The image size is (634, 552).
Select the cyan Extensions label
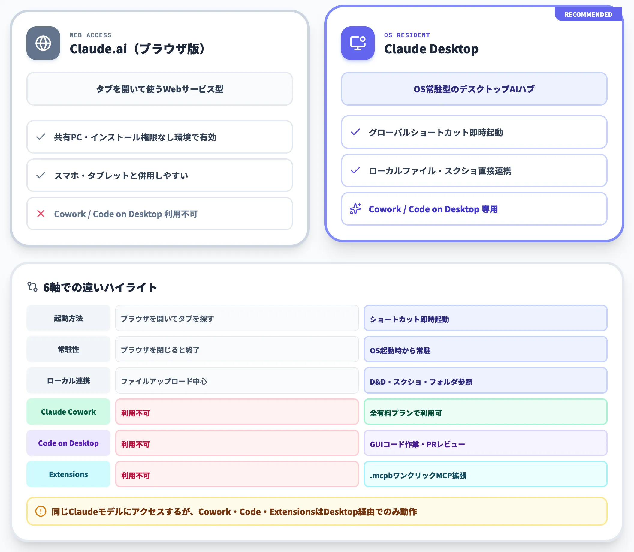[x=68, y=474]
